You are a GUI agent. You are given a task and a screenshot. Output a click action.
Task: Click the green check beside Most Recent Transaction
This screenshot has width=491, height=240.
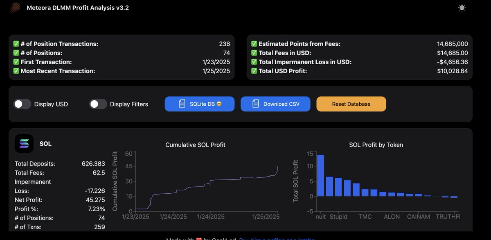pos(16,71)
